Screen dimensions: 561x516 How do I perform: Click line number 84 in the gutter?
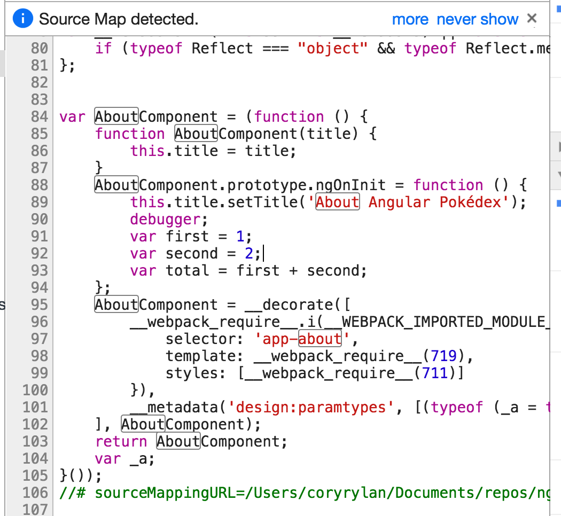[x=40, y=116]
